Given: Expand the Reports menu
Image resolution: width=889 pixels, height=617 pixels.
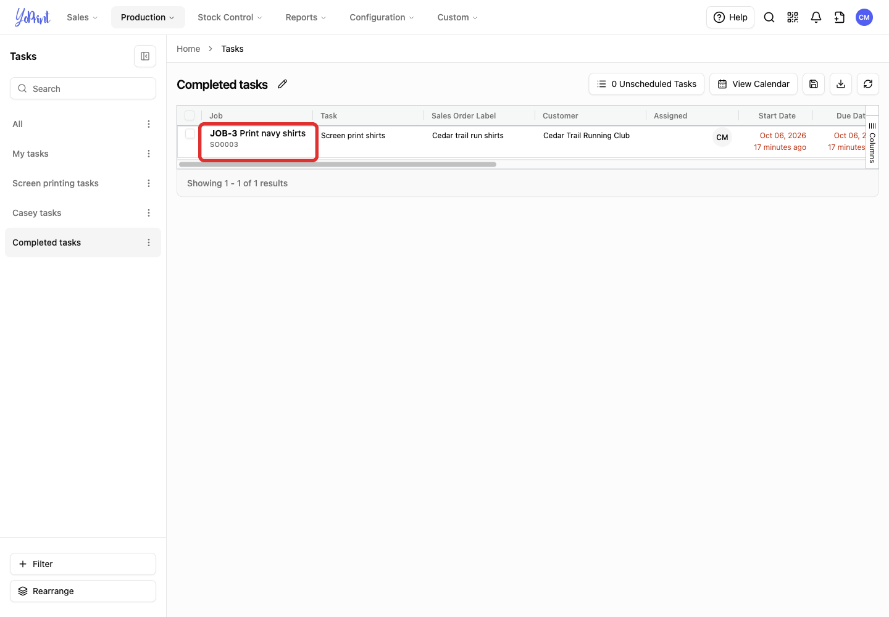Looking at the screenshot, I should (x=306, y=17).
